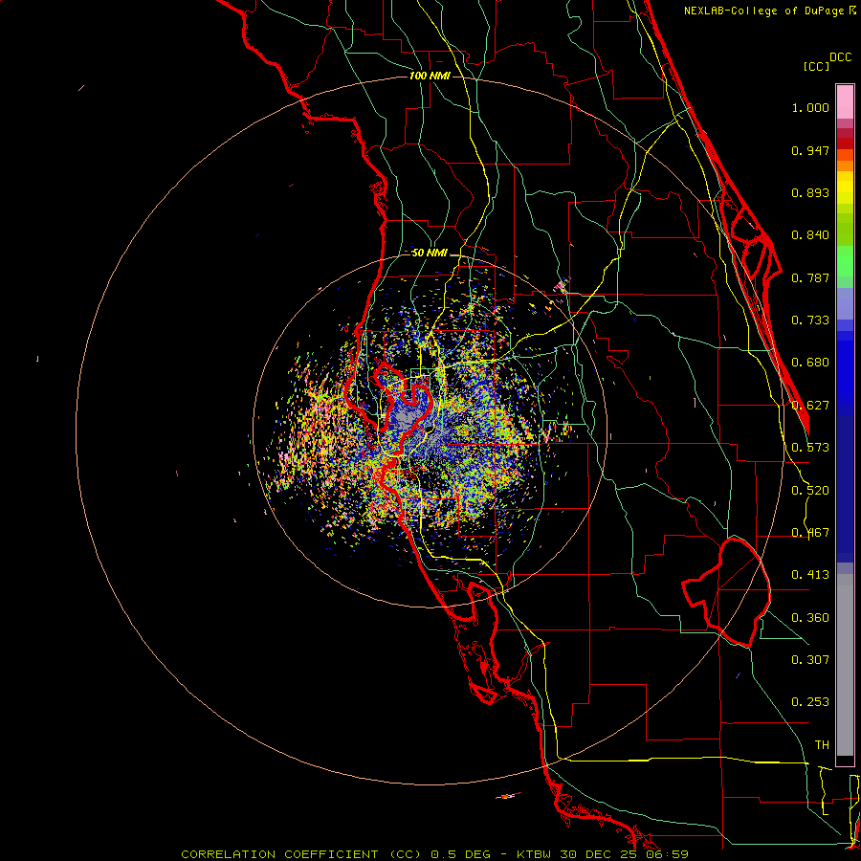Click the 06:59 timestamp in the caption
The height and width of the screenshot is (861, 861).
coord(667,854)
